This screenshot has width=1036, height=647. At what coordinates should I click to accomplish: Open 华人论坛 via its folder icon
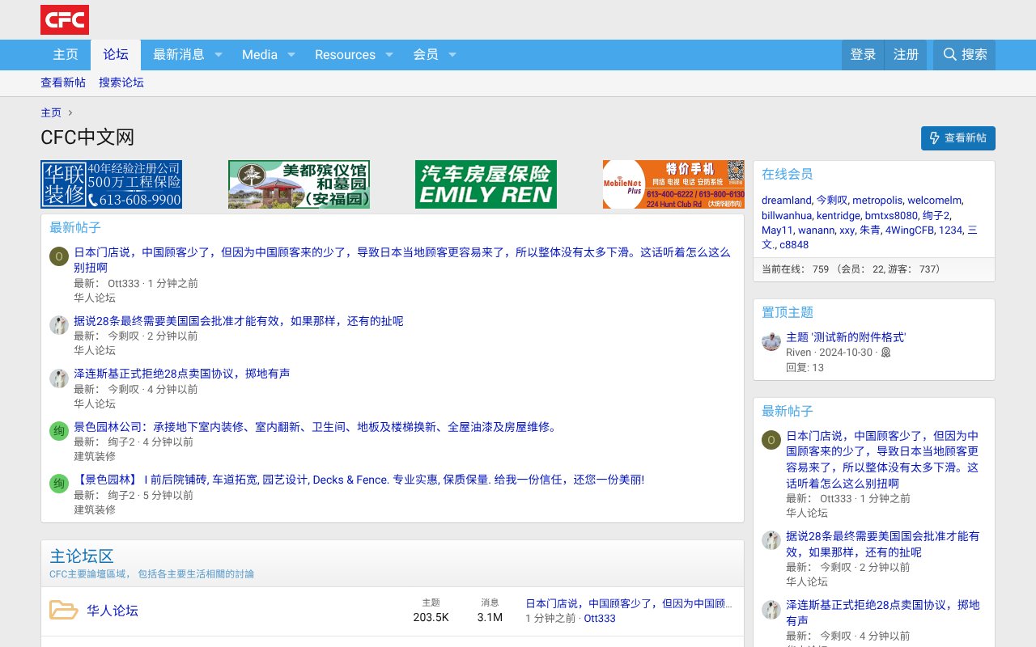(64, 611)
